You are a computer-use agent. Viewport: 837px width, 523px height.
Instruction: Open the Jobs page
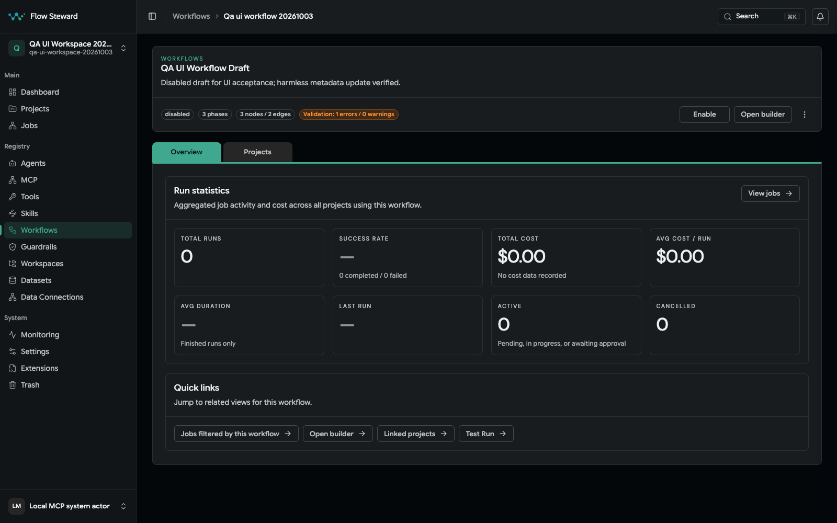pos(68,126)
